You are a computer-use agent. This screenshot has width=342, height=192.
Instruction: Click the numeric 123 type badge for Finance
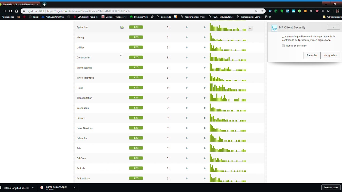pyautogui.click(x=136, y=118)
